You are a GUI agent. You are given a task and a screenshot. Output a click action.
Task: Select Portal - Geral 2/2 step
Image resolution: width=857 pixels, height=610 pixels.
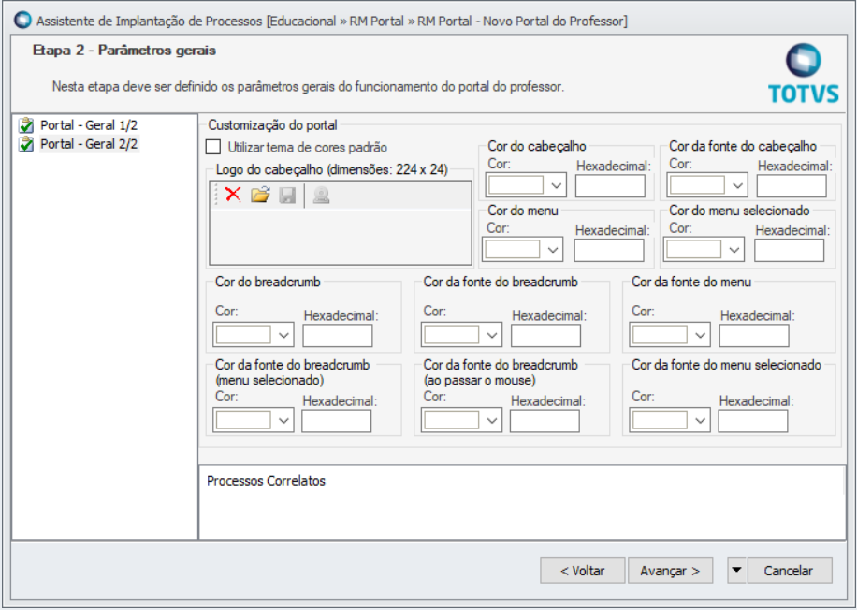pos(89,144)
